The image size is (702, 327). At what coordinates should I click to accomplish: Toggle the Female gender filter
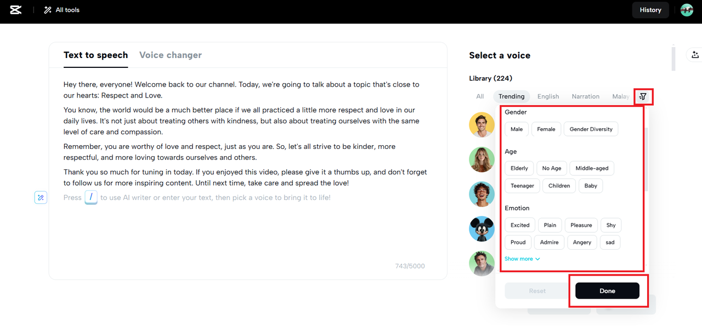[546, 129]
